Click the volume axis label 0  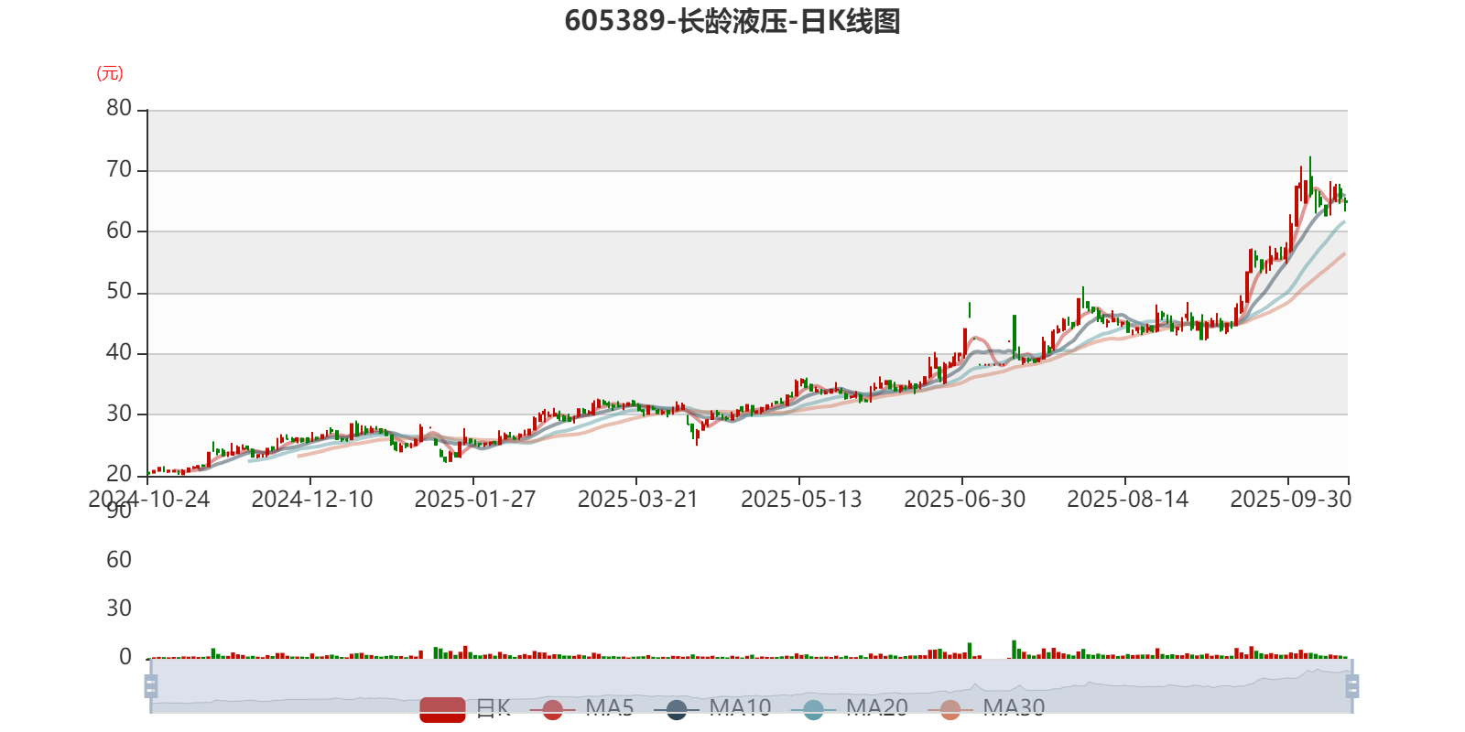(125, 657)
